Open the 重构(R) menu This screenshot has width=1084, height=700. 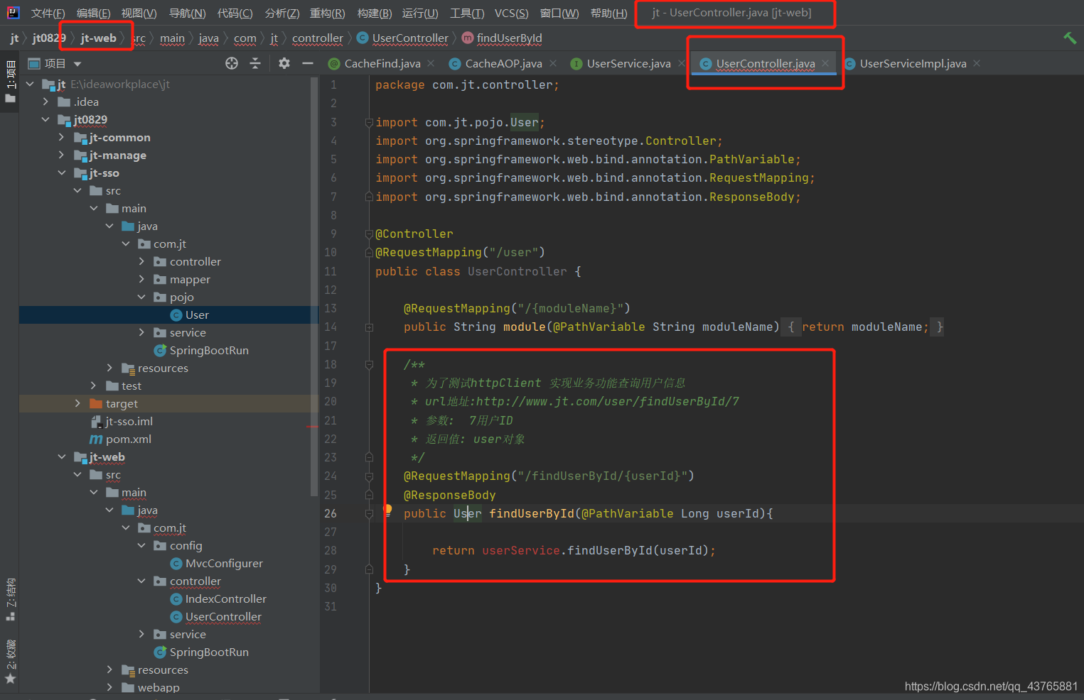pos(327,13)
